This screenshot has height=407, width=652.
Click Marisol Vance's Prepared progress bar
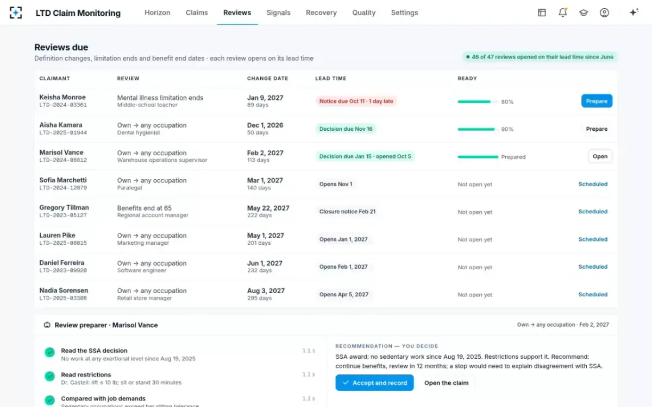tap(478, 157)
